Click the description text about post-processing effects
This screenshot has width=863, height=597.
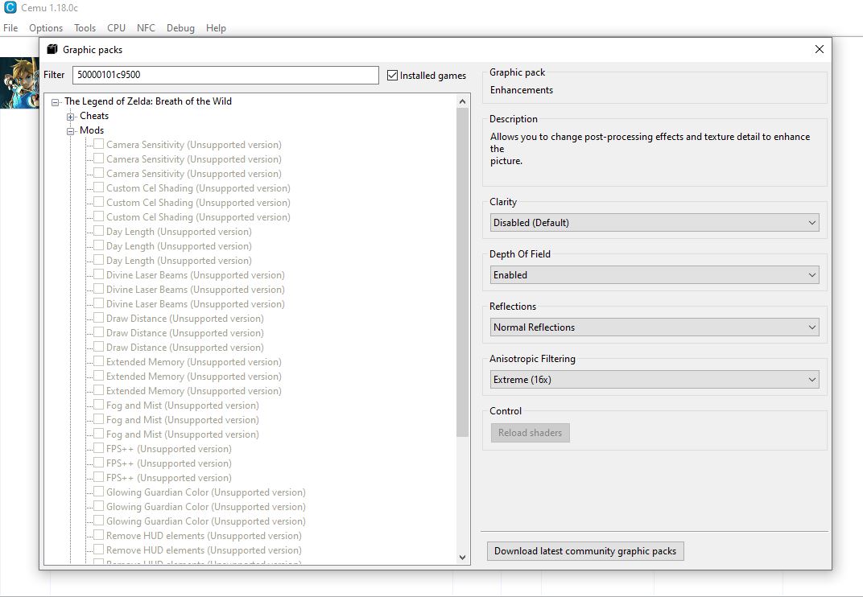[x=650, y=149]
